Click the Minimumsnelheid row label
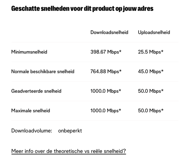Image resolution: width=192 pixels, height=164 pixels. coord(29,52)
